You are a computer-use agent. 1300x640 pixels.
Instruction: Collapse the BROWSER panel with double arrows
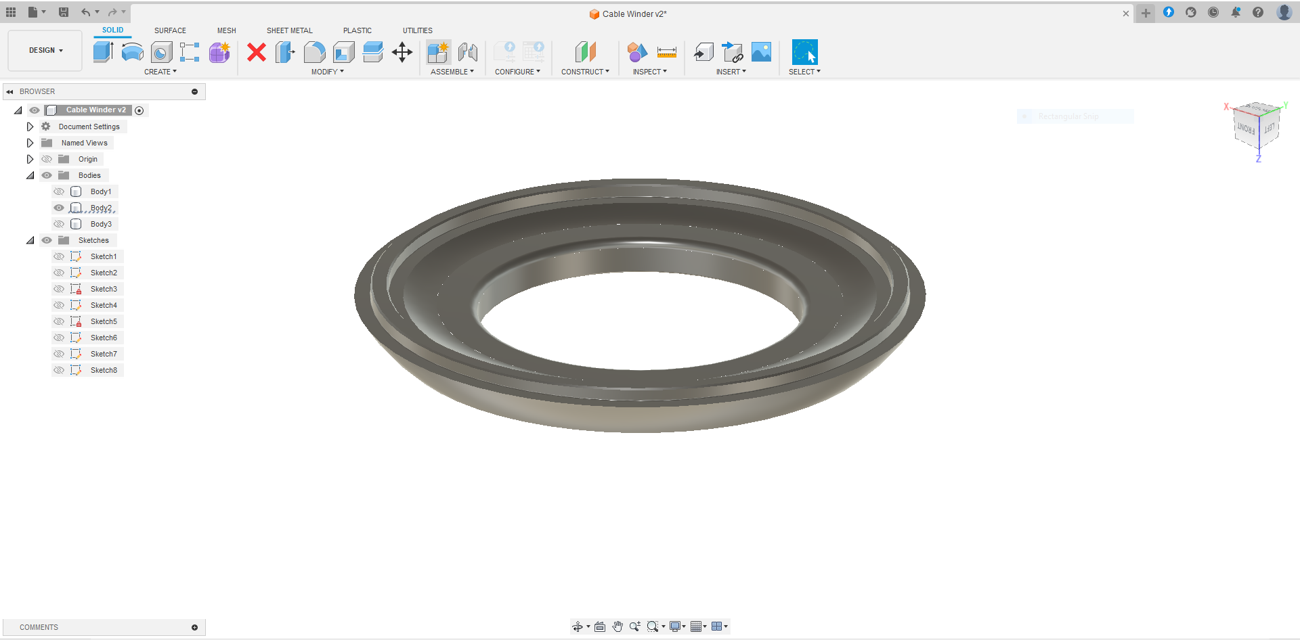(9, 91)
